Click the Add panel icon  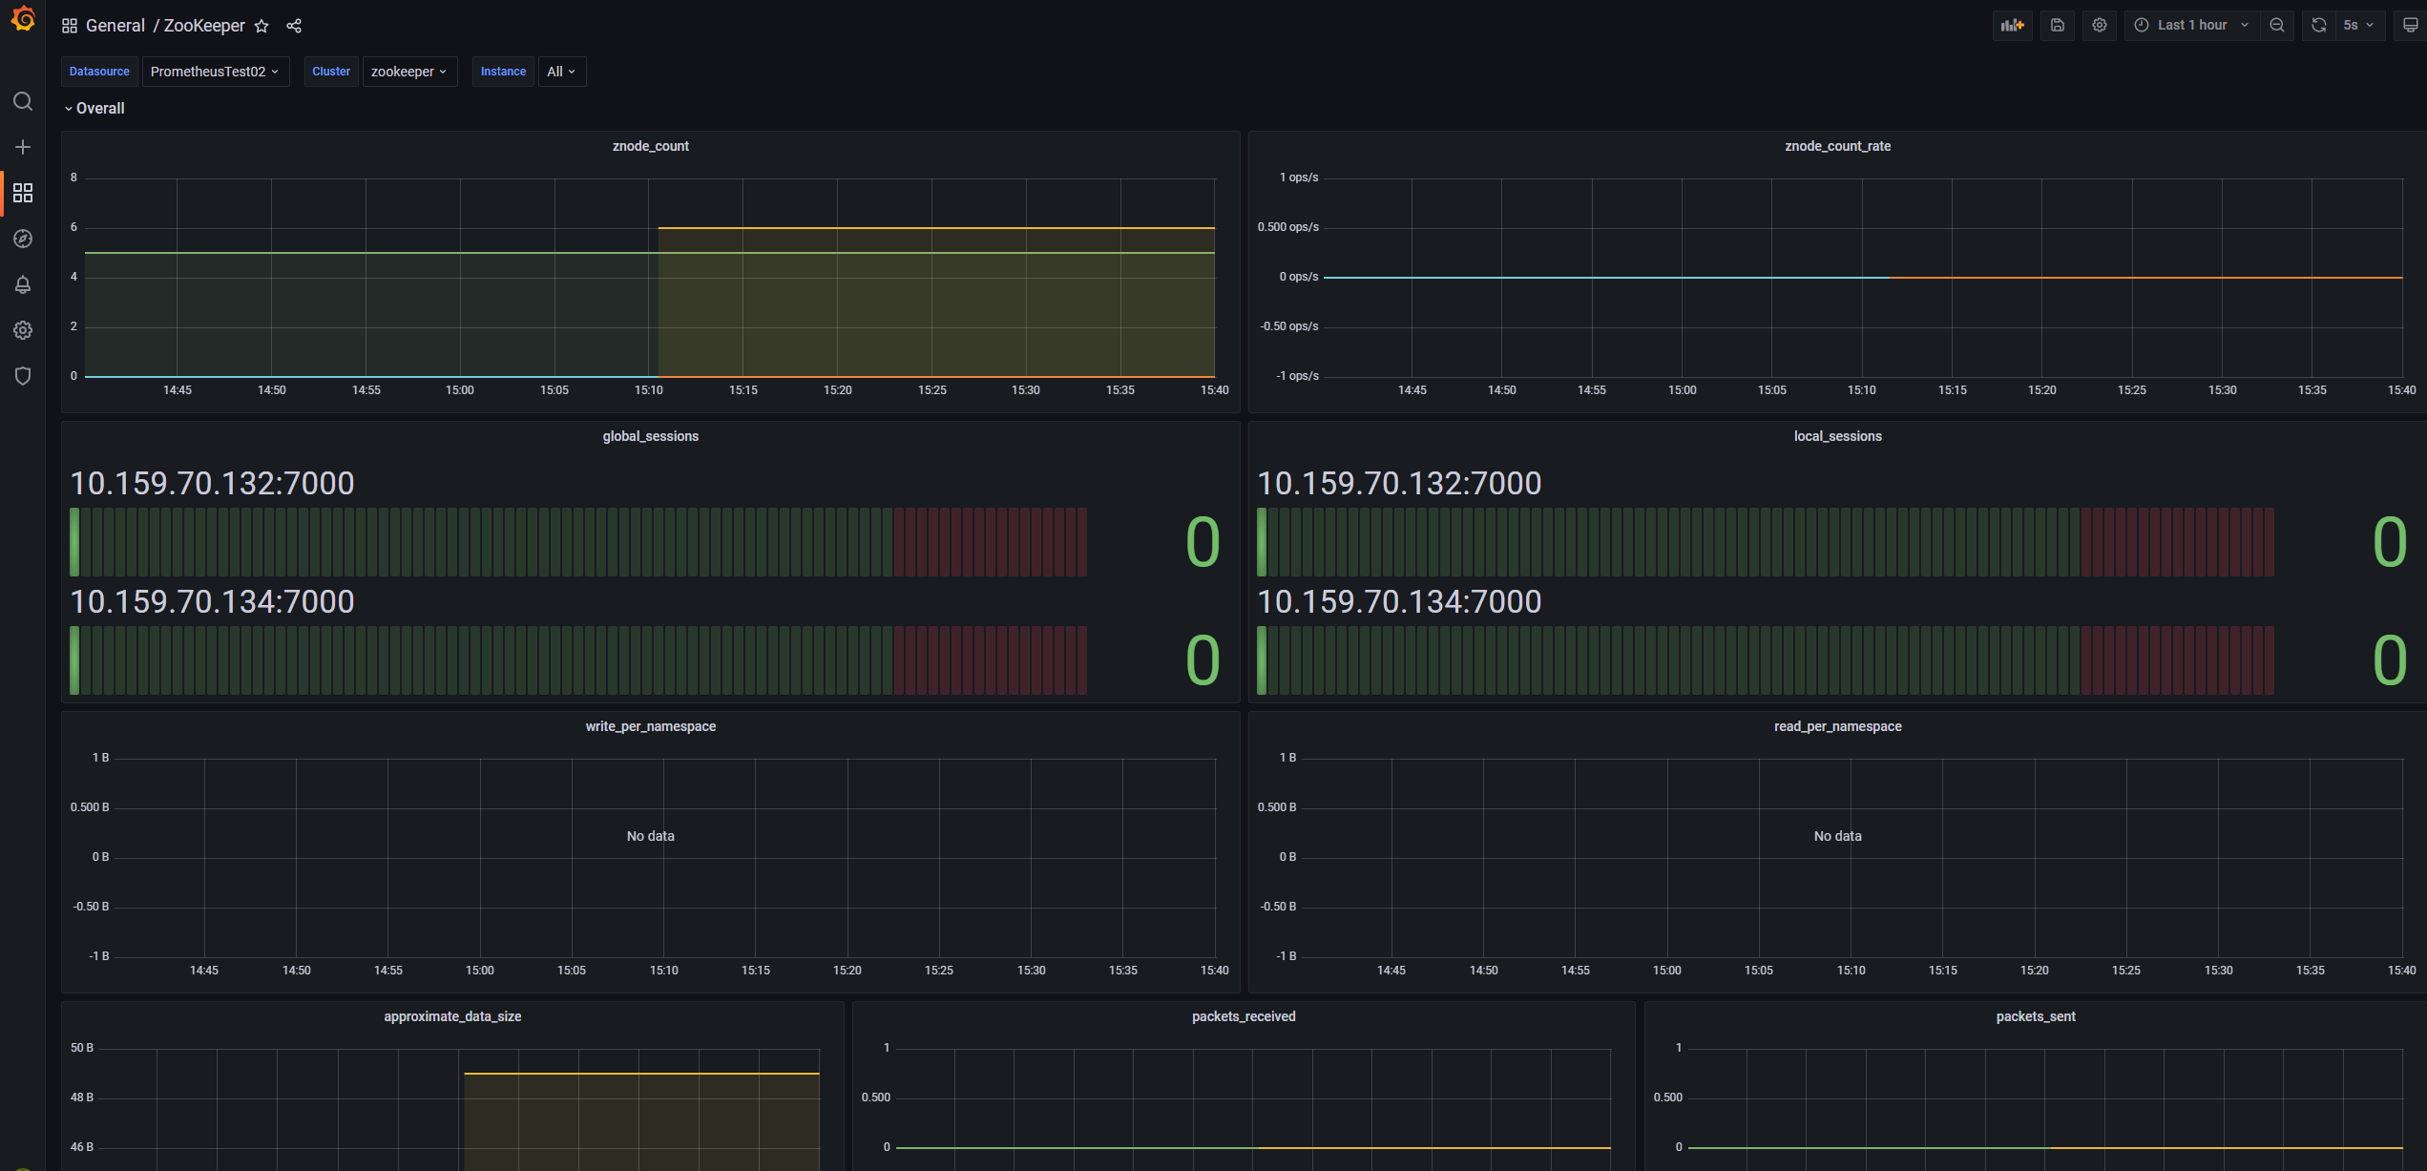coord(2012,26)
